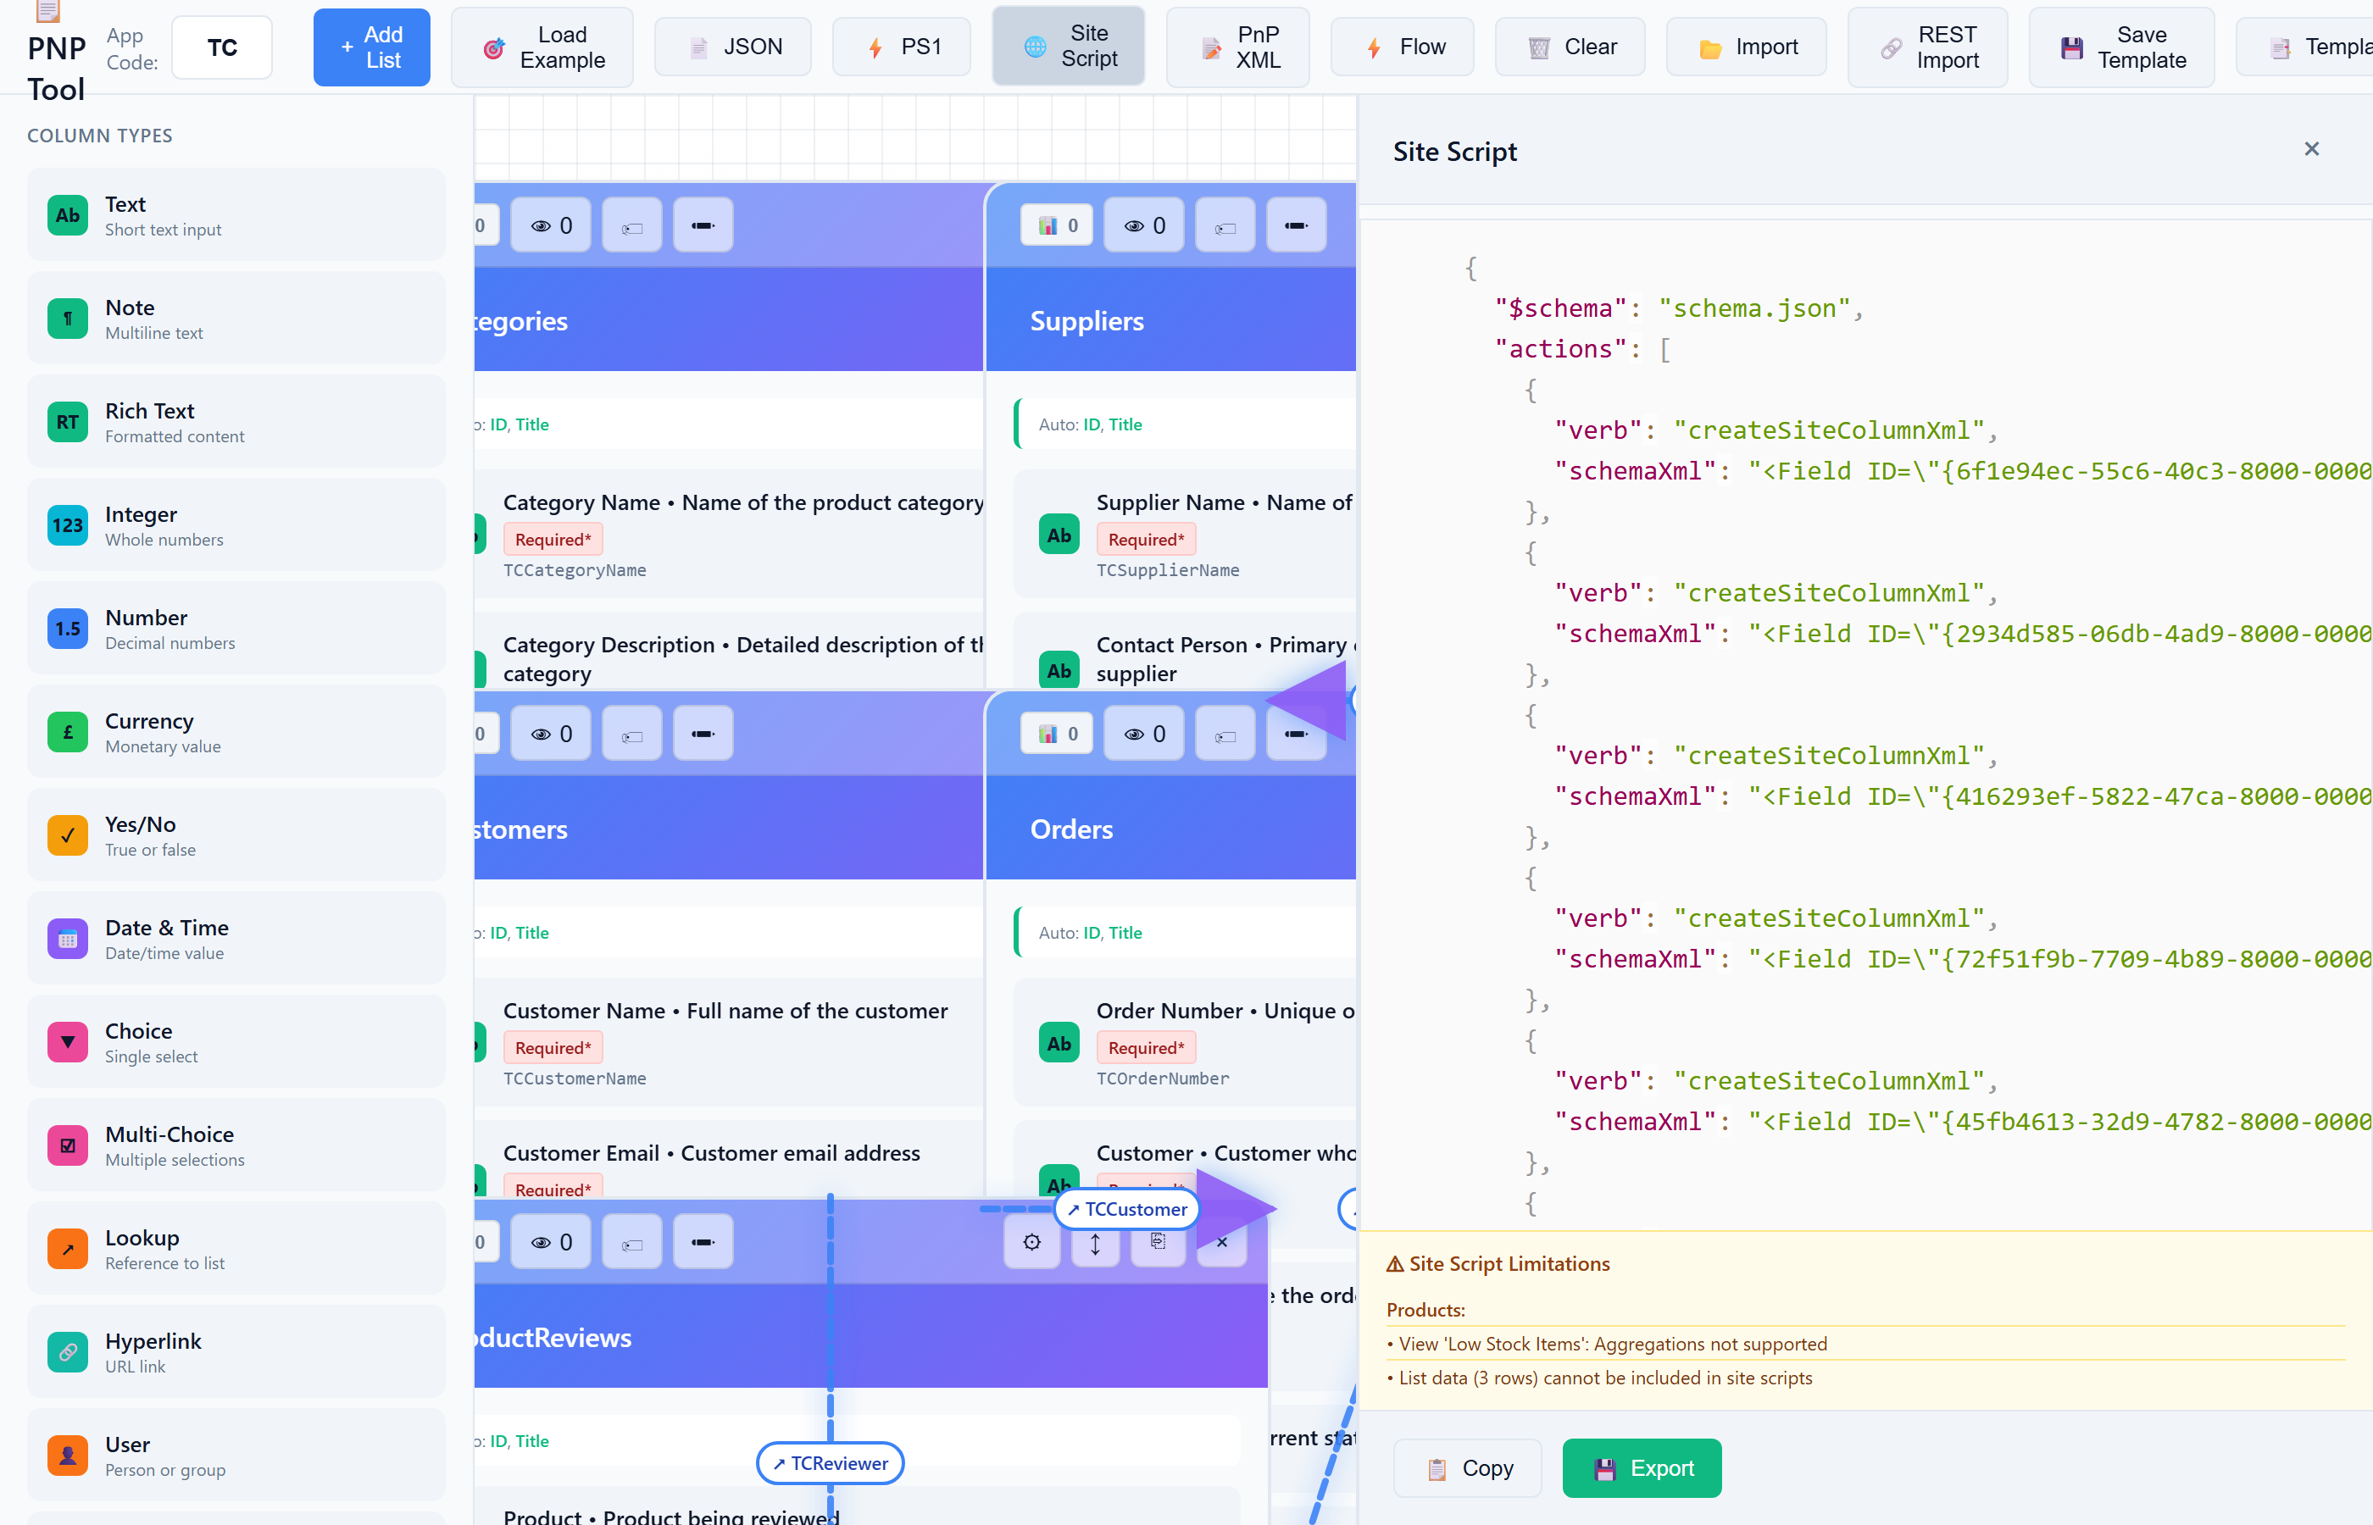
Task: Choose the Number decimal column type
Action: click(x=236, y=629)
